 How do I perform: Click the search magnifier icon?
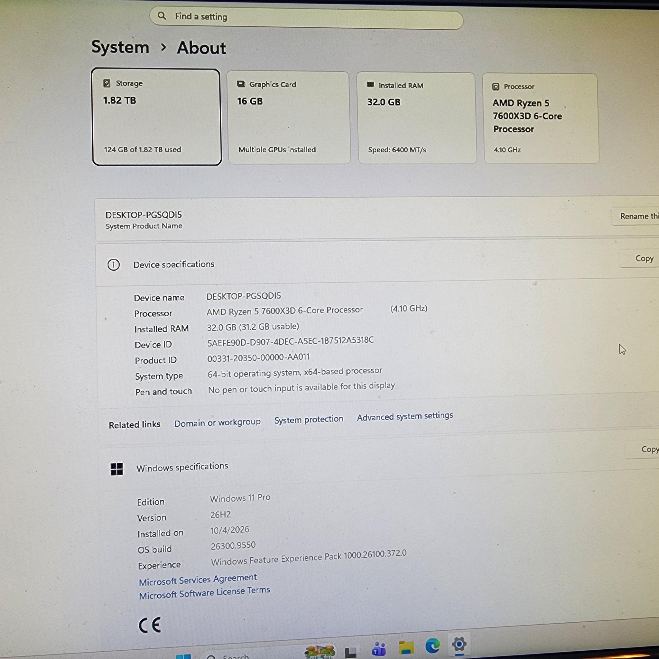click(162, 16)
